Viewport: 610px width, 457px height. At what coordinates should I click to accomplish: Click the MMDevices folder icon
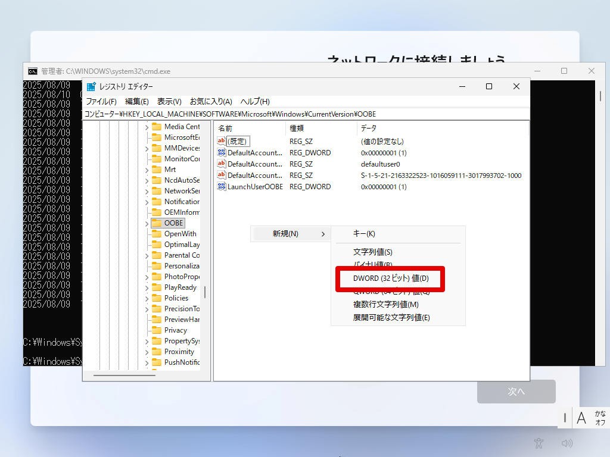point(157,148)
